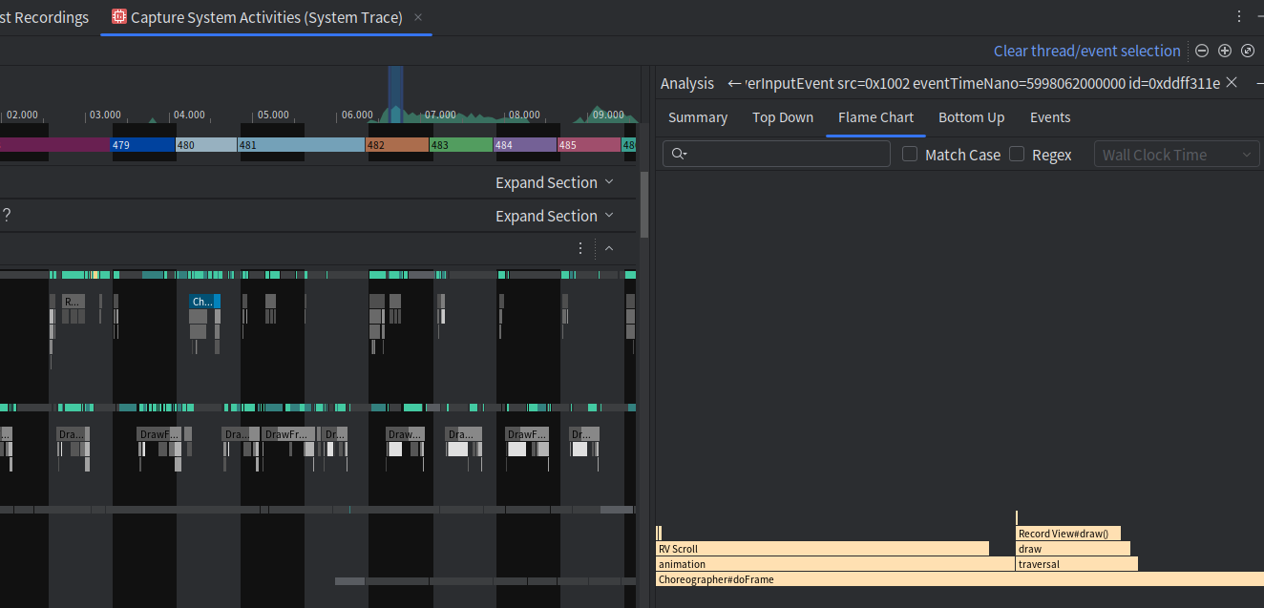
Task: Click the traversal flame bar
Action: click(1077, 564)
